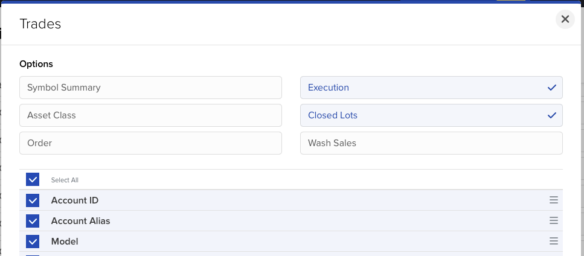Uncheck the Account ID checkbox
The image size is (584, 256).
tap(33, 200)
